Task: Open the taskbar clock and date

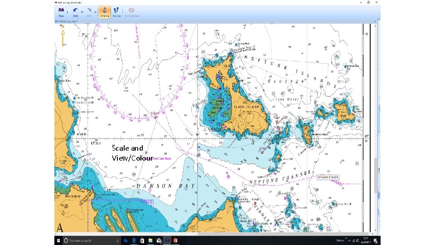Action: click(367, 240)
